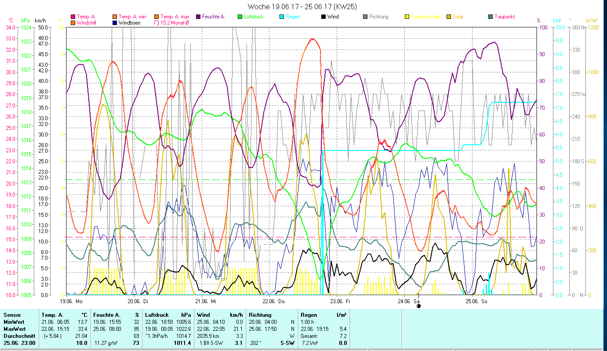Click the '1 Bft S-SW' wind strength value
Screen dimensions: 607x351
click(212, 343)
